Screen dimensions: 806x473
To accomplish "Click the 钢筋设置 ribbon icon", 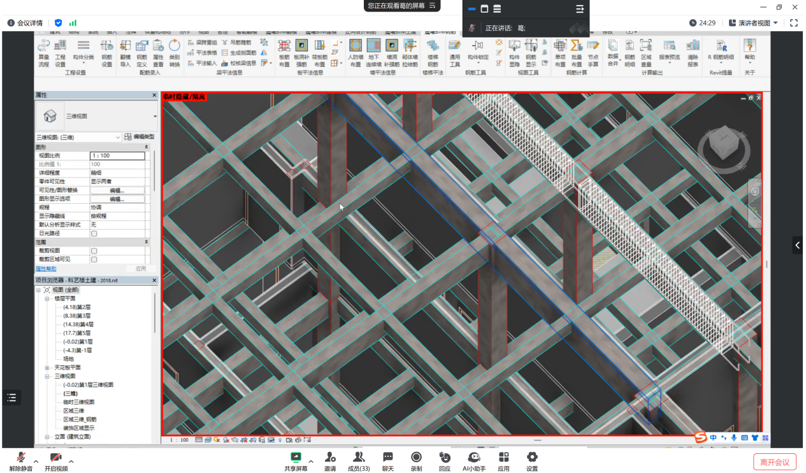I will pyautogui.click(x=106, y=53).
